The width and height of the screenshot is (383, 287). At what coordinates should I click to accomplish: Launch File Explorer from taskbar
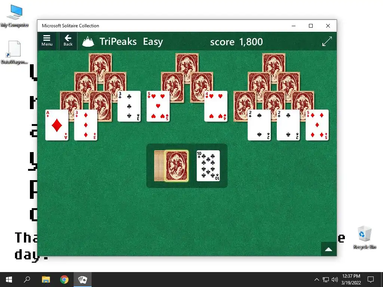tap(46, 280)
